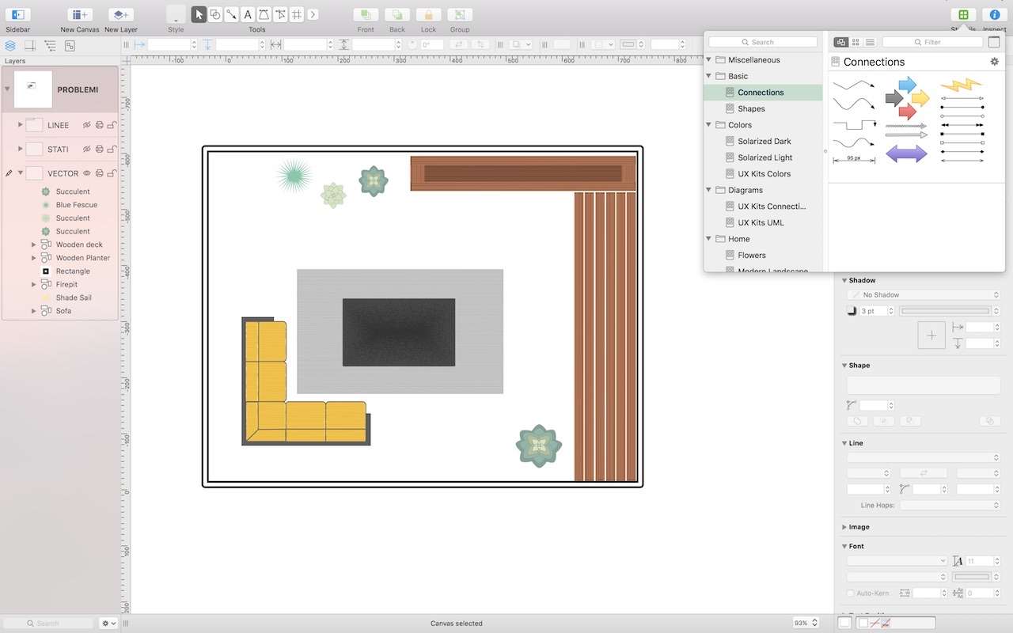The image size is (1013, 633).
Task: Click the stencil Search field
Action: 763,42
